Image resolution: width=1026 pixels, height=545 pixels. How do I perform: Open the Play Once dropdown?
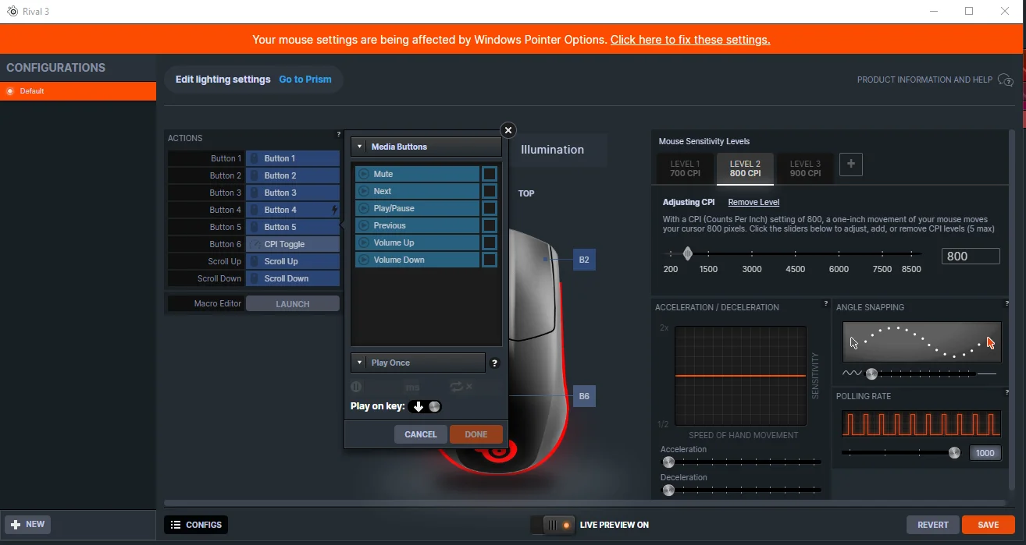coord(419,363)
